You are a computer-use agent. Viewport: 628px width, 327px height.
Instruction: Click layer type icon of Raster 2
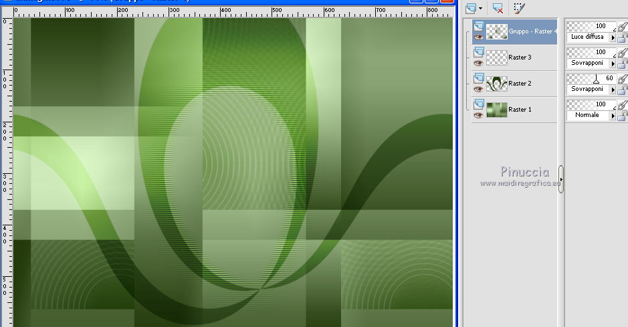(x=478, y=78)
